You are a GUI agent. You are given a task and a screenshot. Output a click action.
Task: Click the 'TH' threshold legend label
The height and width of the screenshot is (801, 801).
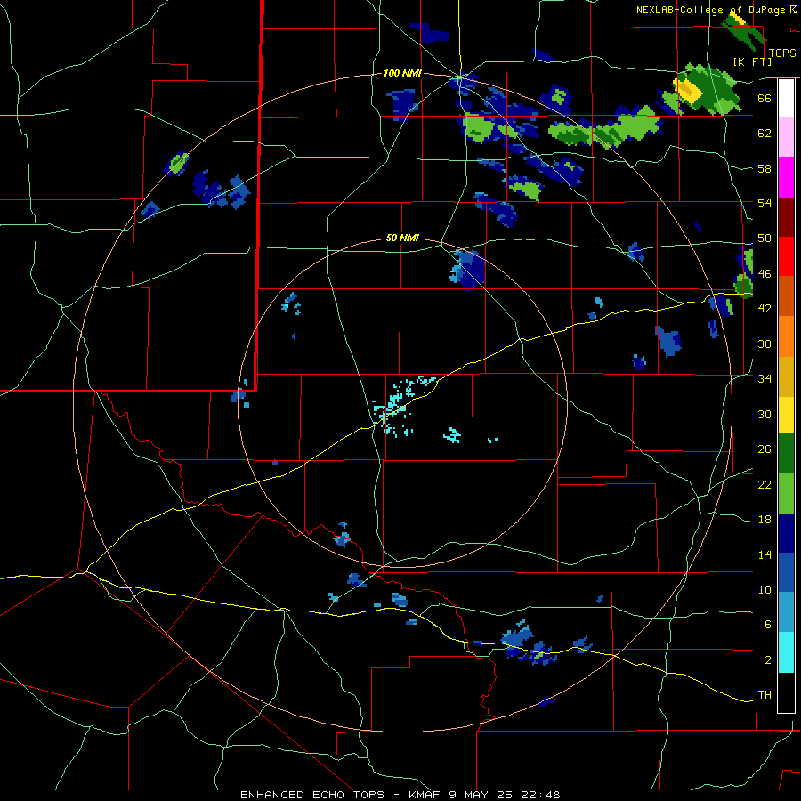765,695
